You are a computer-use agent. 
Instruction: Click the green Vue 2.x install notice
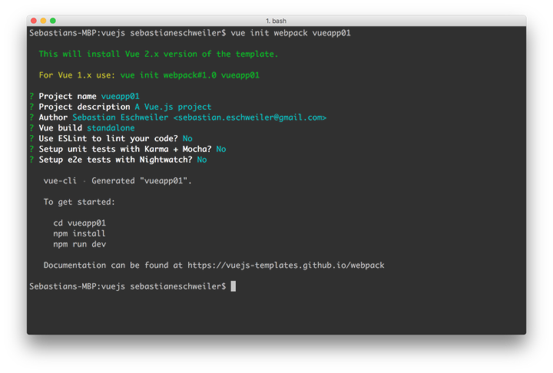coord(158,54)
